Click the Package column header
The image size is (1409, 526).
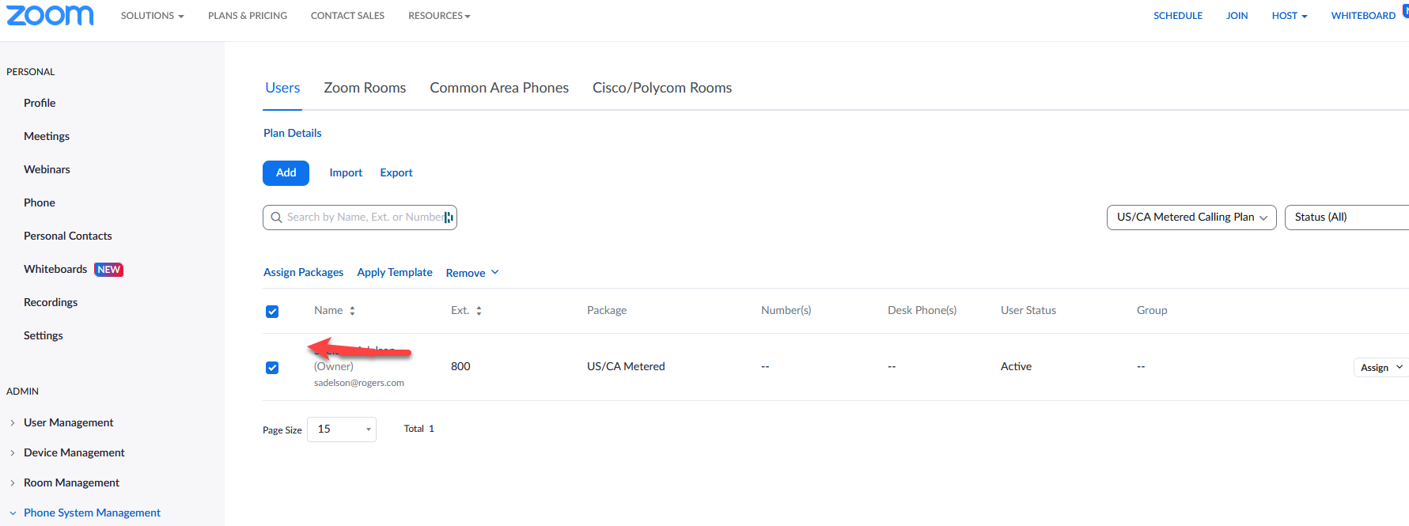607,311
